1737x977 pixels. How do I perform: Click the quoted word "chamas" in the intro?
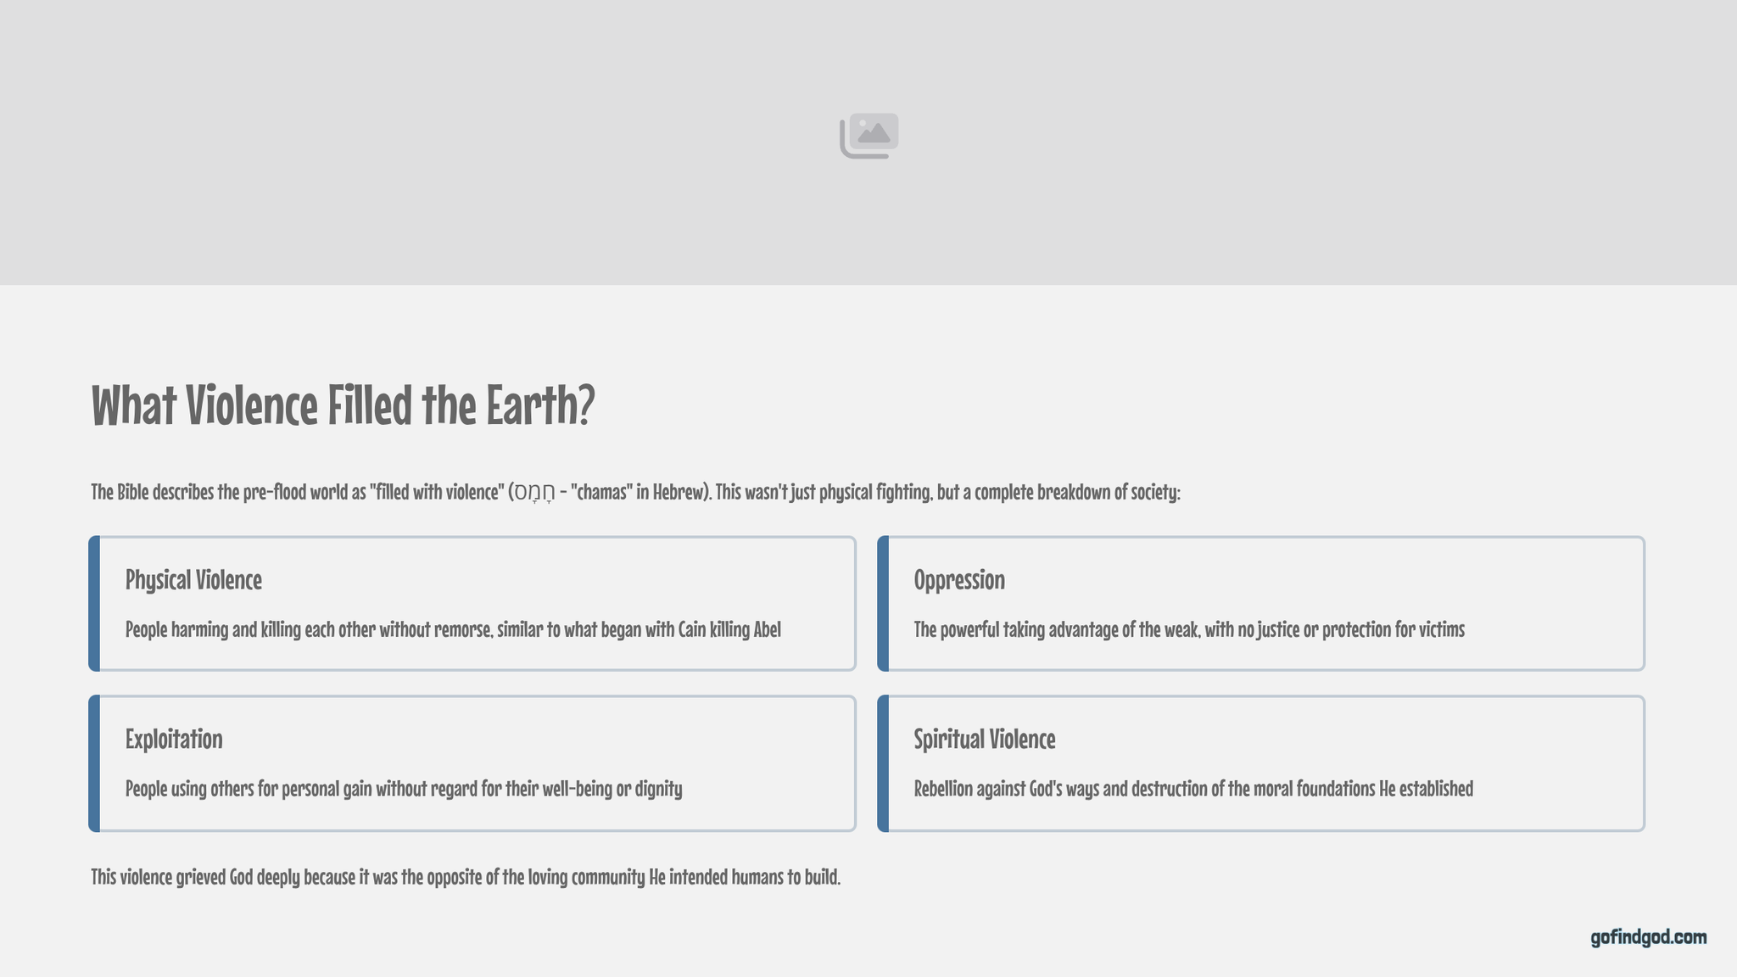[600, 492]
